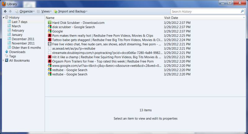248x134 pixels.
Task: Select the March history folder
Action: click(x=16, y=26)
